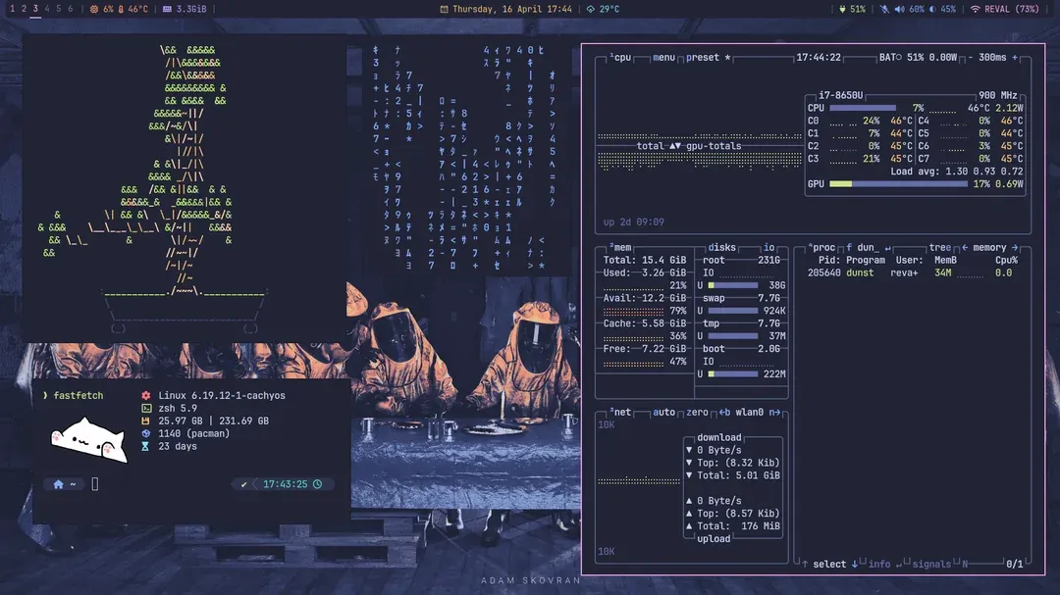Select next network interface with n arrow

click(774, 412)
